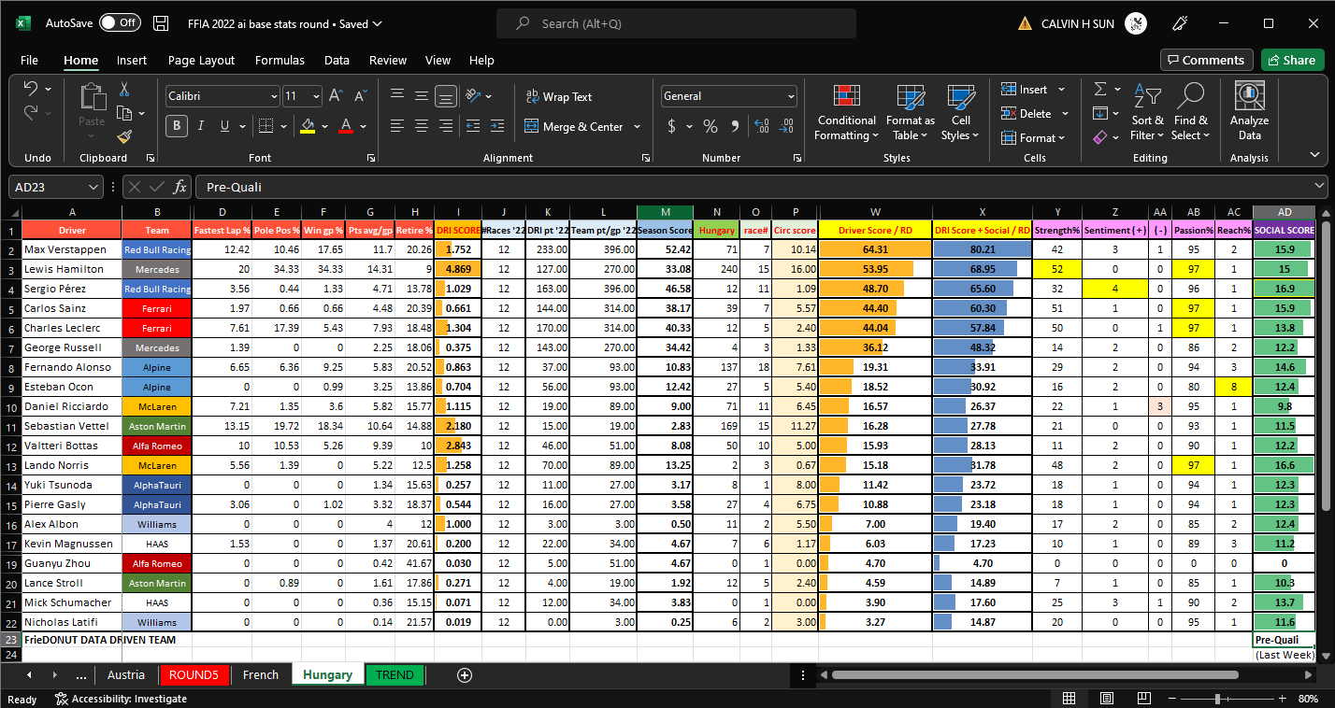
Task: Click the Insert Function fx icon
Action: pos(180,187)
